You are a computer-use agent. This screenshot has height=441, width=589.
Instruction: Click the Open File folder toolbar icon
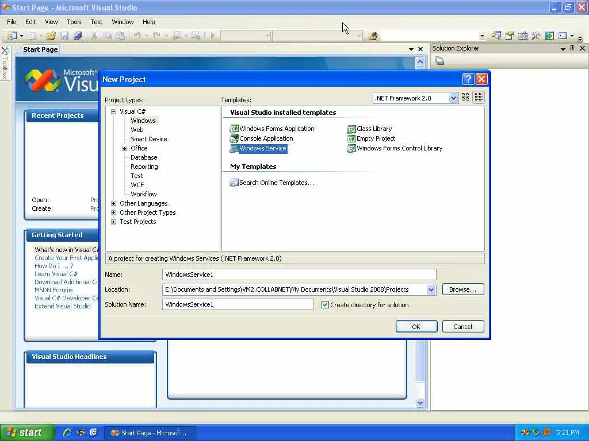click(x=51, y=36)
